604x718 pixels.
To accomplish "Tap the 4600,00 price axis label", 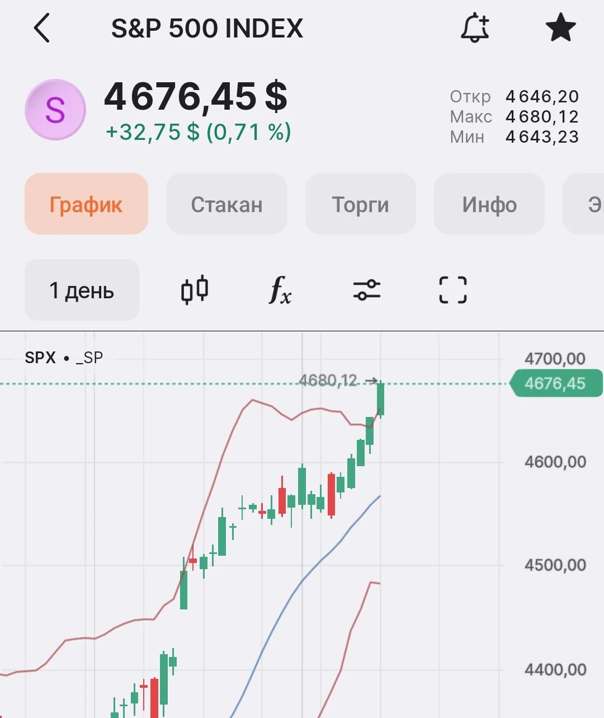I will (555, 462).
